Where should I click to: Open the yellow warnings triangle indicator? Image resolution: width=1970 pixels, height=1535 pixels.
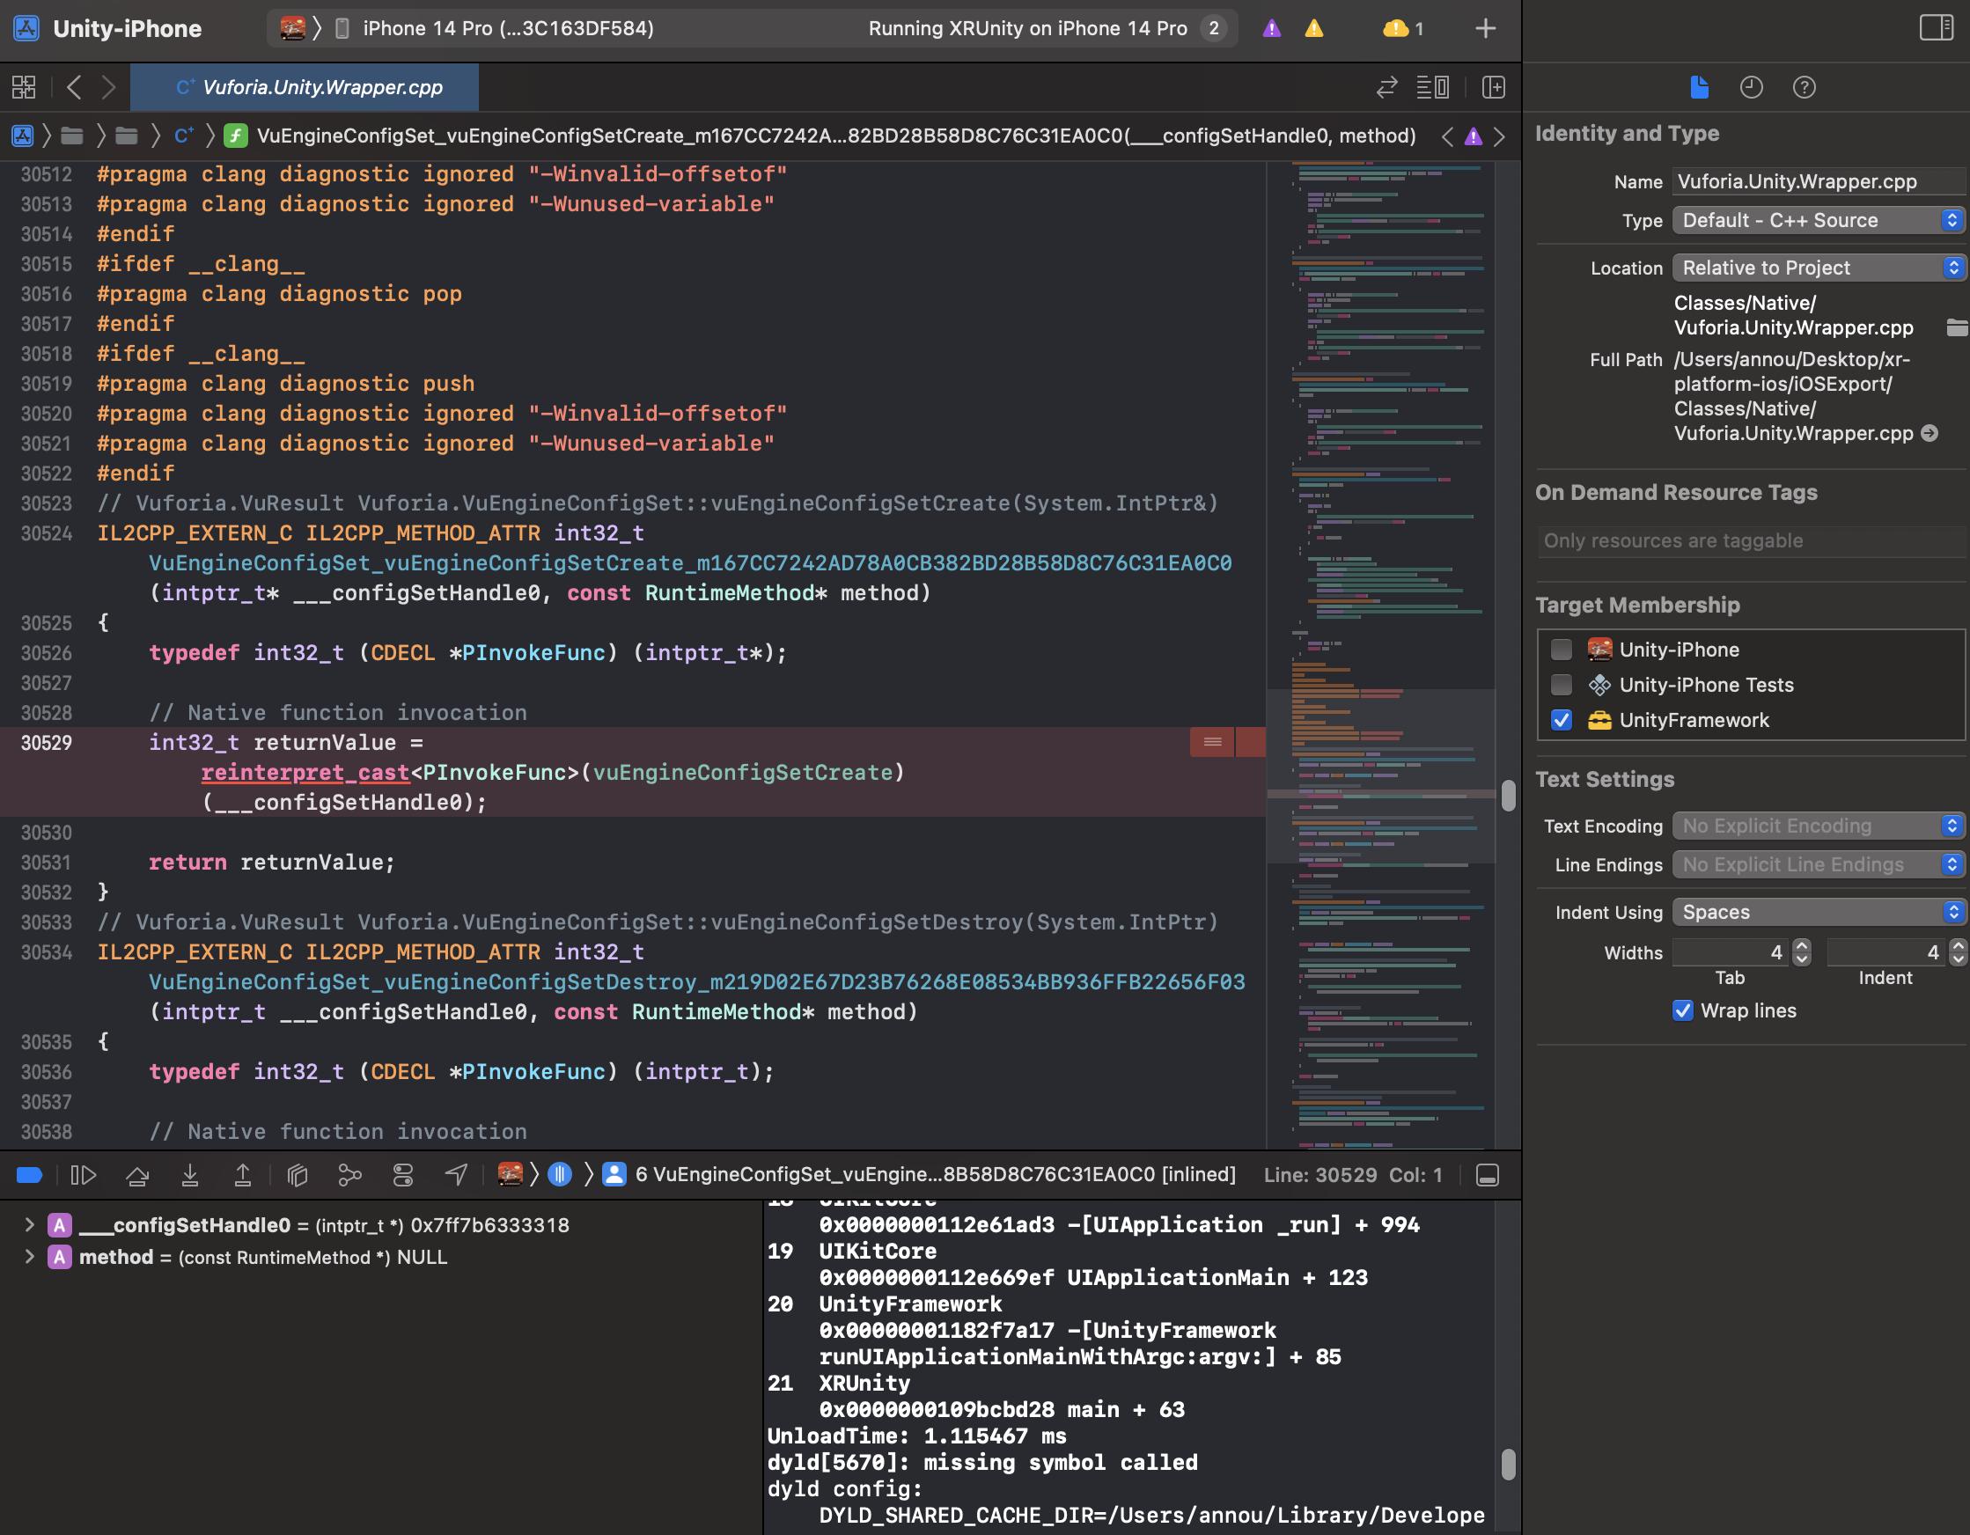1313,29
